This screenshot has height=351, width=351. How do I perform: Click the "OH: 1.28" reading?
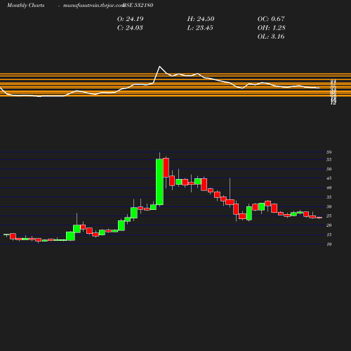point(272,28)
